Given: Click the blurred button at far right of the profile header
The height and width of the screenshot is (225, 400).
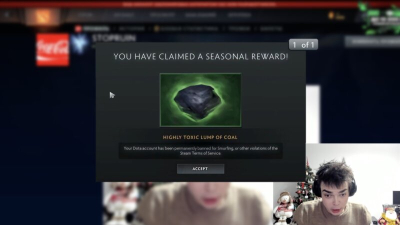Looking at the screenshot, I should (372, 41).
